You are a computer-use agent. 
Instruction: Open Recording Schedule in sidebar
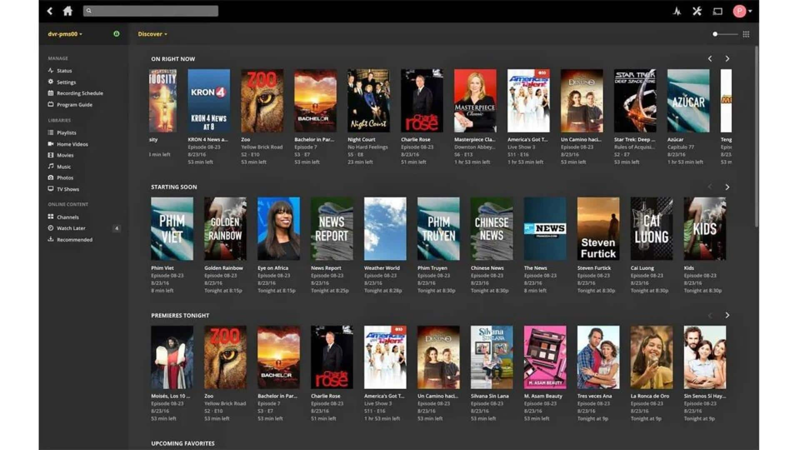pyautogui.click(x=75, y=93)
